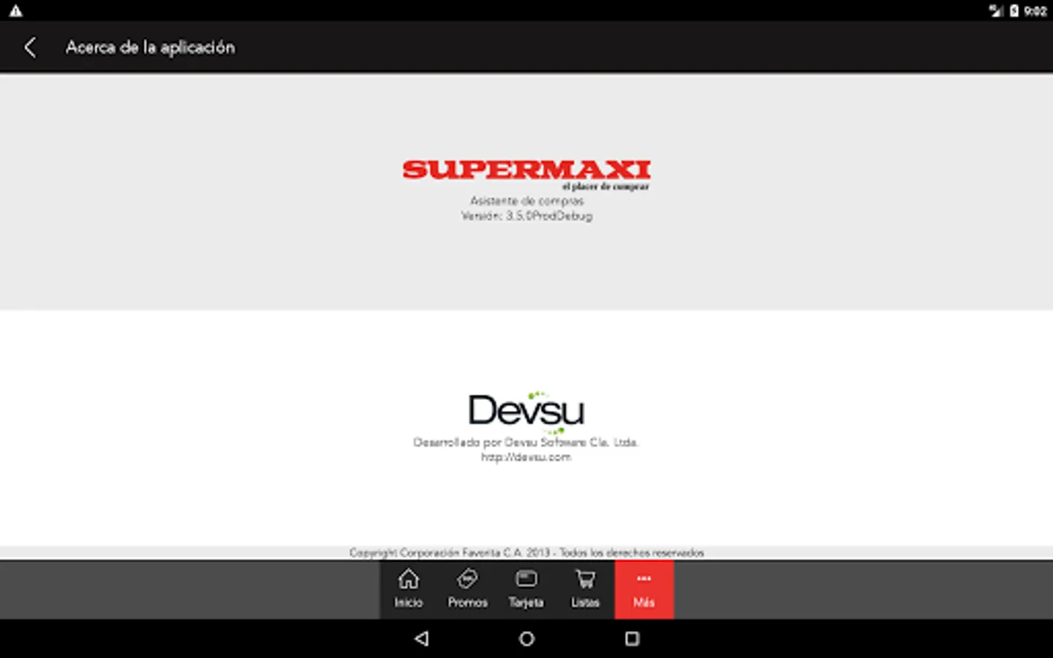
Task: Select the Más tab
Action: coord(644,589)
